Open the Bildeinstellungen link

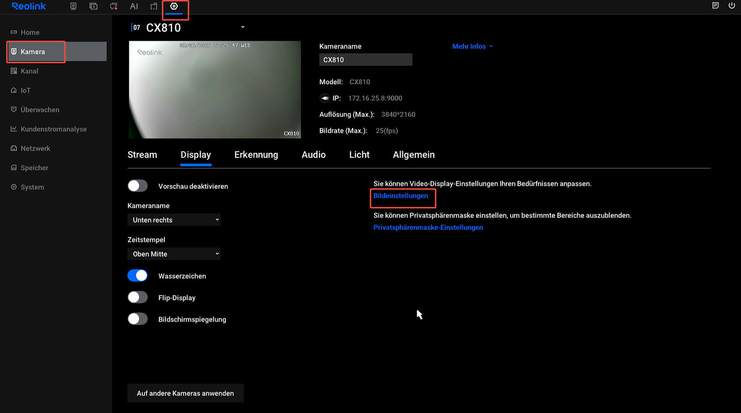[x=400, y=196]
